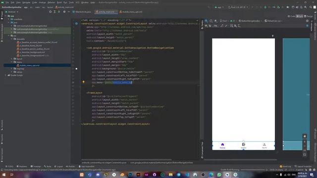Hide the project panel with minus icon
317x178 pixels.
click(x=68, y=12)
